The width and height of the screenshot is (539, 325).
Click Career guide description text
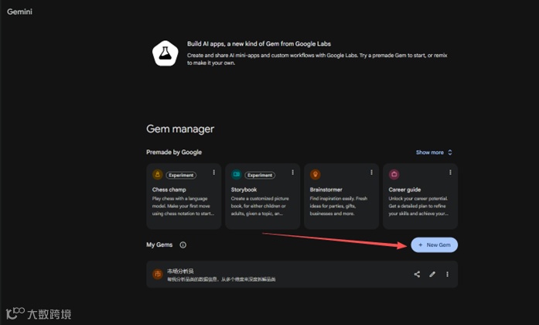[x=418, y=206]
